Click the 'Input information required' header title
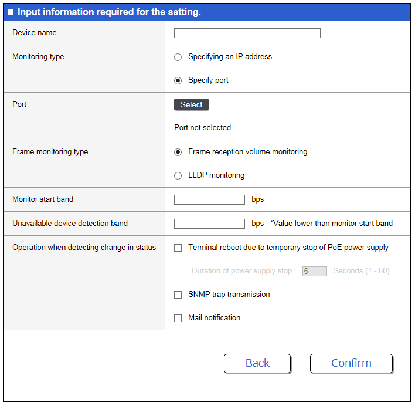This screenshot has height=406, width=415. click(x=109, y=12)
